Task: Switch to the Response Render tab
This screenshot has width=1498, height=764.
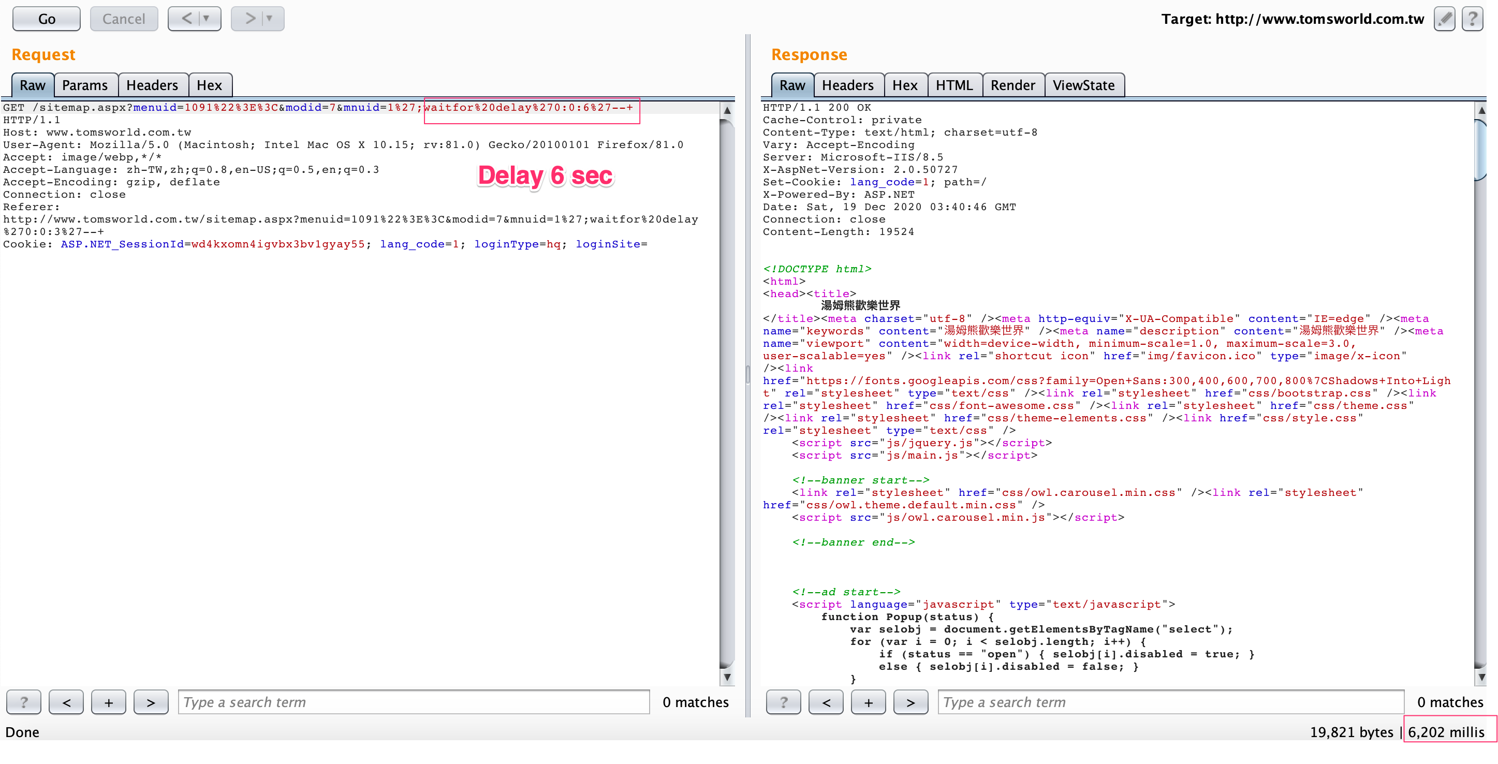Action: pos(1013,85)
